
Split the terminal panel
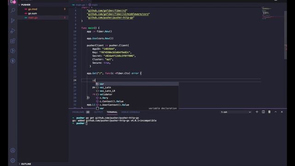[263, 112]
